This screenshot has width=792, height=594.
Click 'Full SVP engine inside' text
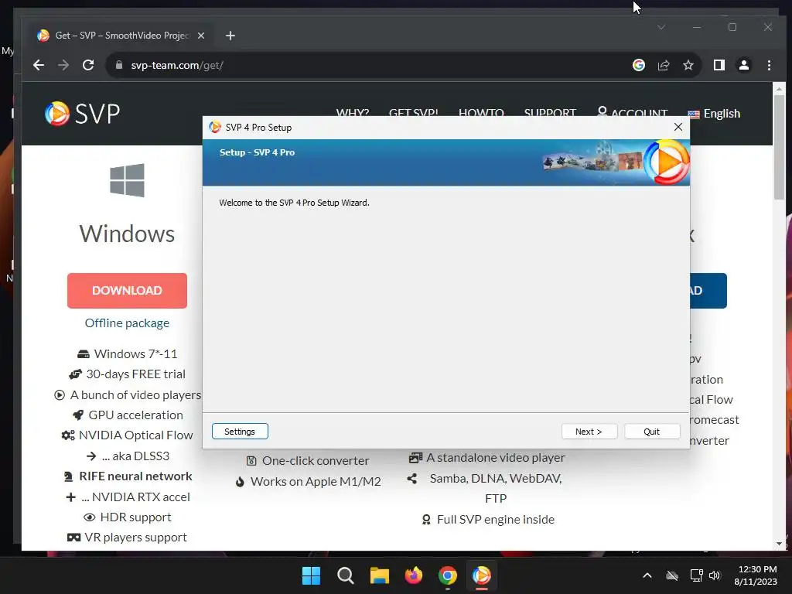click(496, 520)
